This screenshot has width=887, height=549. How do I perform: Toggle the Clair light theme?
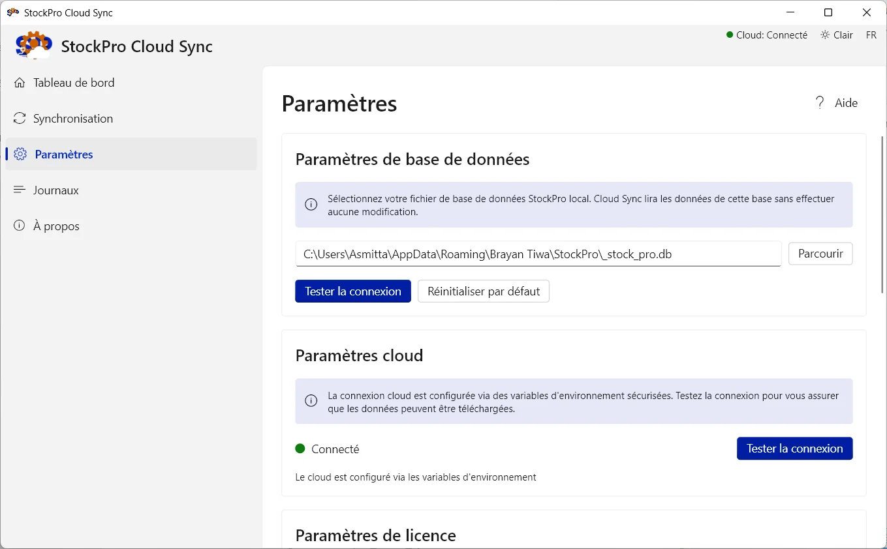(837, 35)
